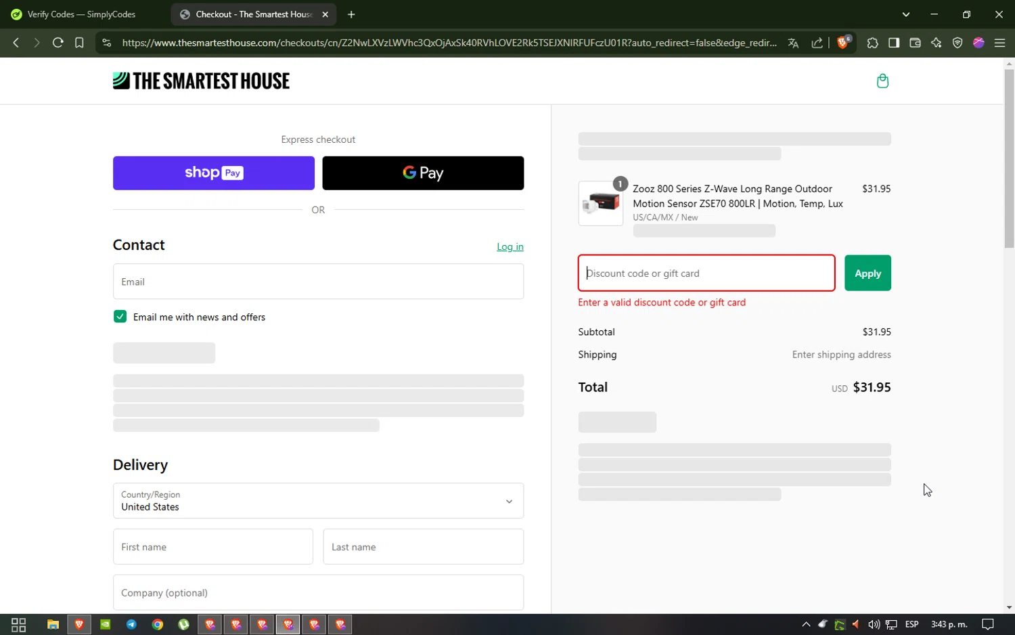Image resolution: width=1015 pixels, height=635 pixels.
Task: Show hidden system tray icons chevron
Action: point(806,625)
